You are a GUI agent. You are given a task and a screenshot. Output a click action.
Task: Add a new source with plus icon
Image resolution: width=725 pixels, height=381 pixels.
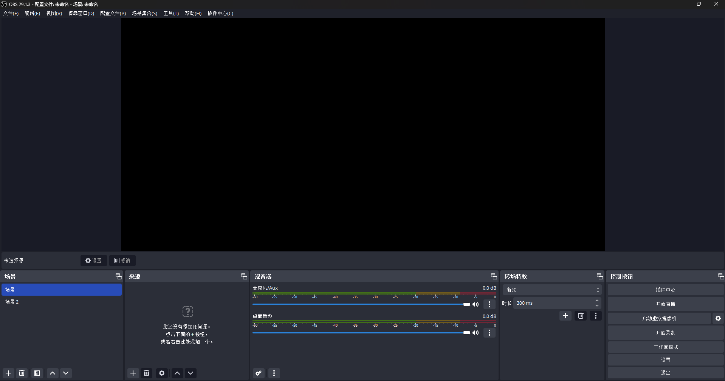click(x=133, y=373)
